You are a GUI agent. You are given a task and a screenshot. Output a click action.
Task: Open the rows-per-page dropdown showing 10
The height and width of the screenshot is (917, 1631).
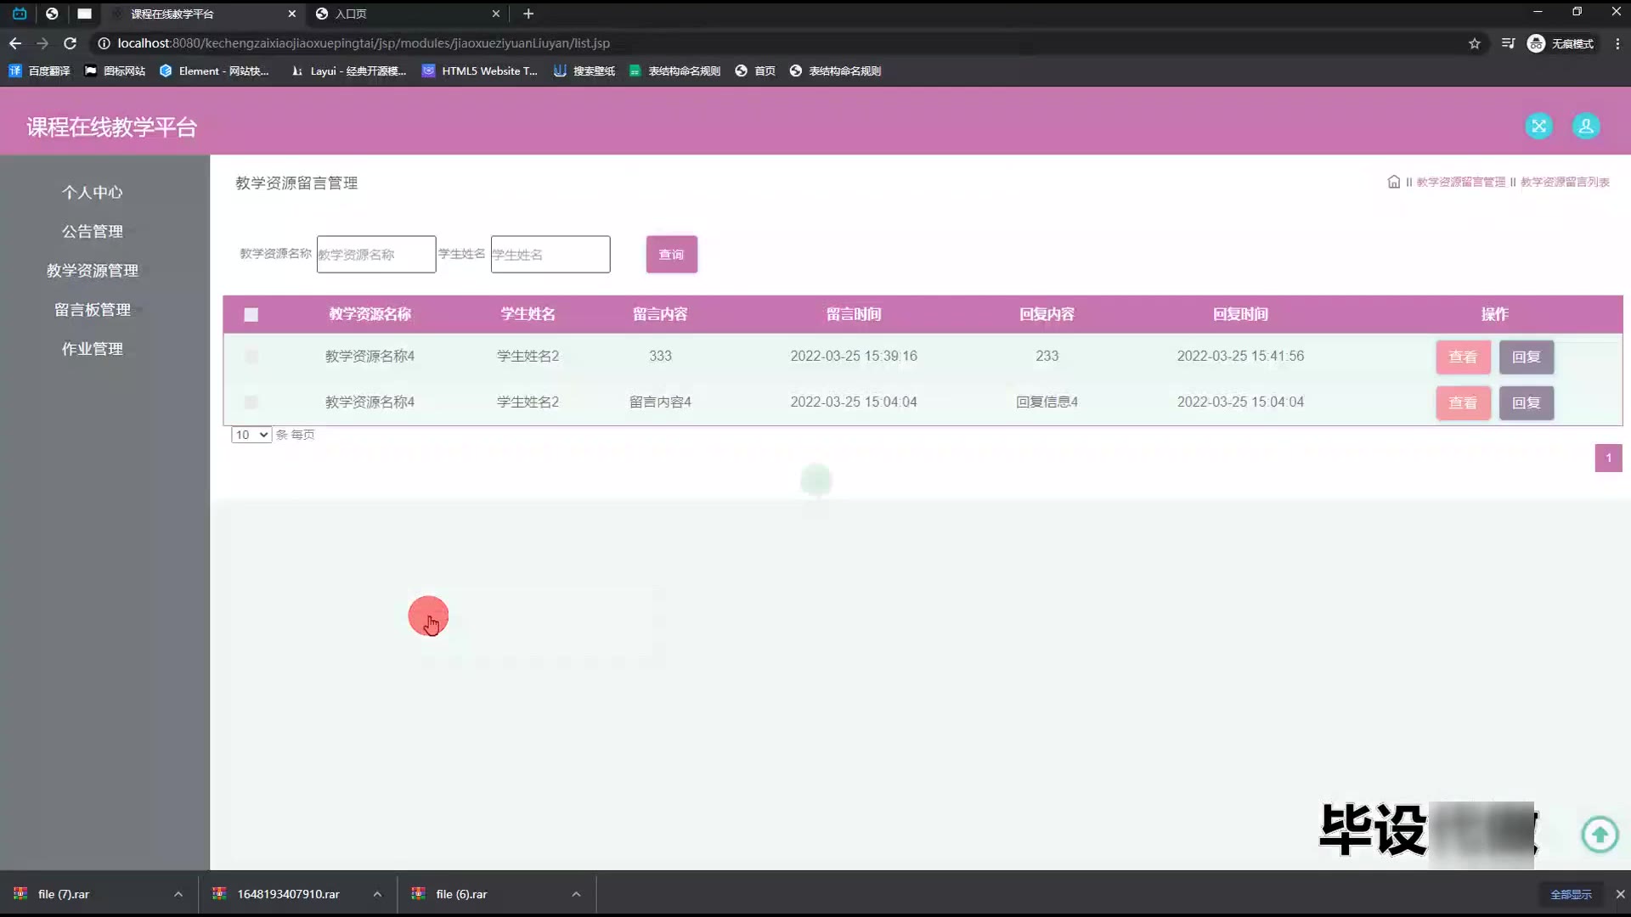pos(251,435)
